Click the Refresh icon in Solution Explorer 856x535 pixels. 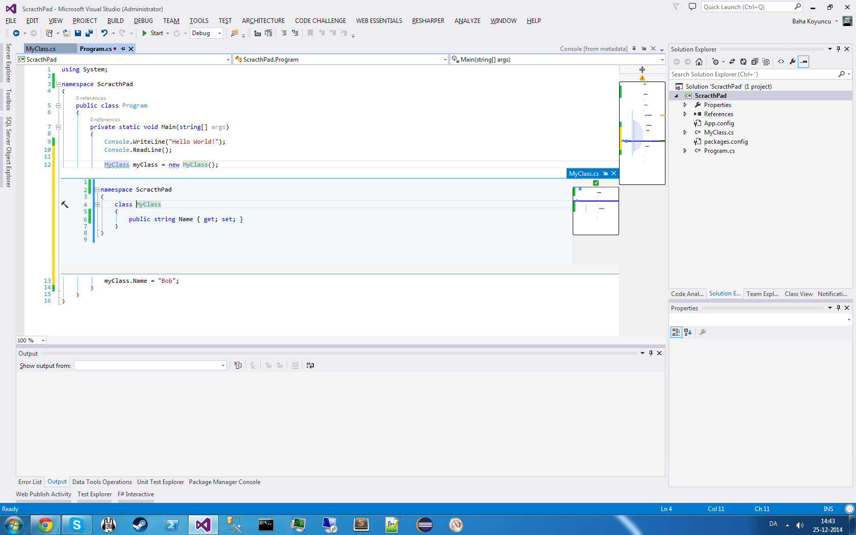(743, 62)
